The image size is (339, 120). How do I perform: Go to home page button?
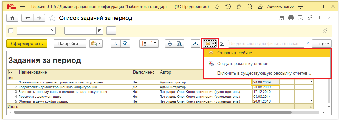point(12,18)
